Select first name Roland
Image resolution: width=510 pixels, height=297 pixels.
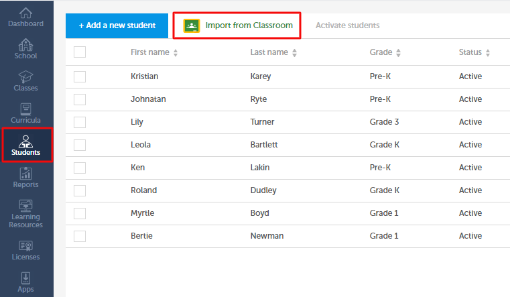[x=144, y=190]
